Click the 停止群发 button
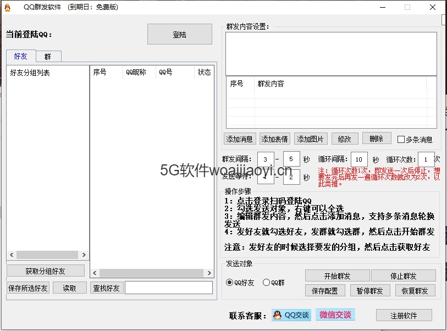The height and width of the screenshot is (331, 447). click(404, 275)
